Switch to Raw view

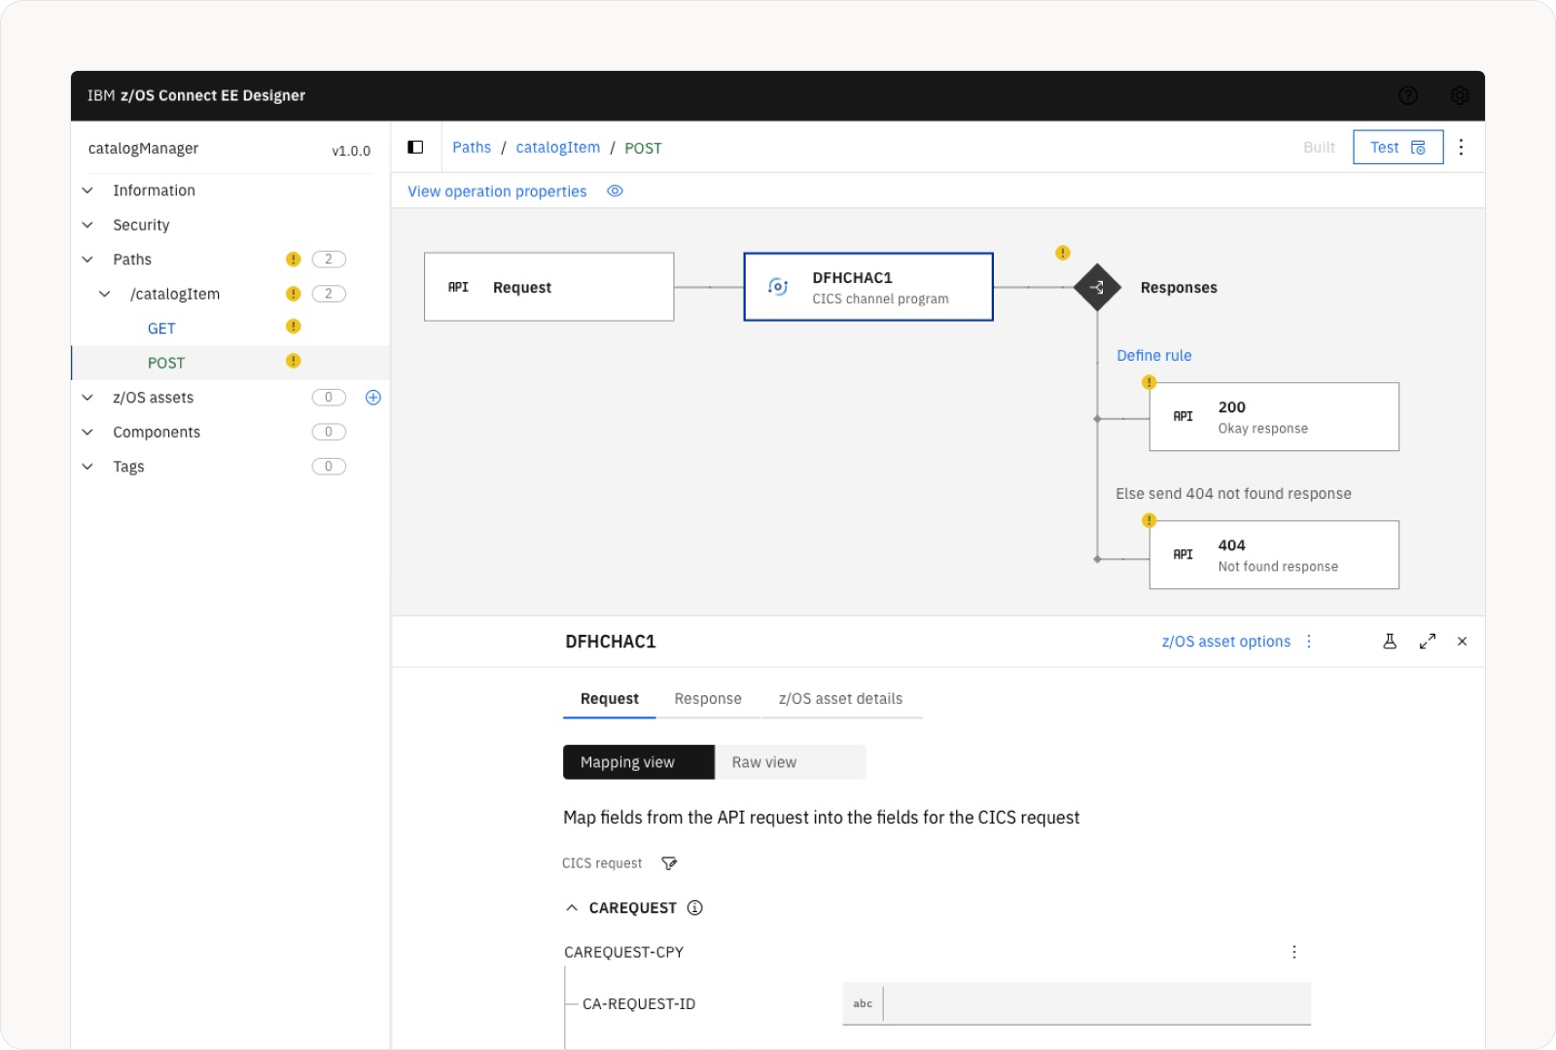coord(790,762)
